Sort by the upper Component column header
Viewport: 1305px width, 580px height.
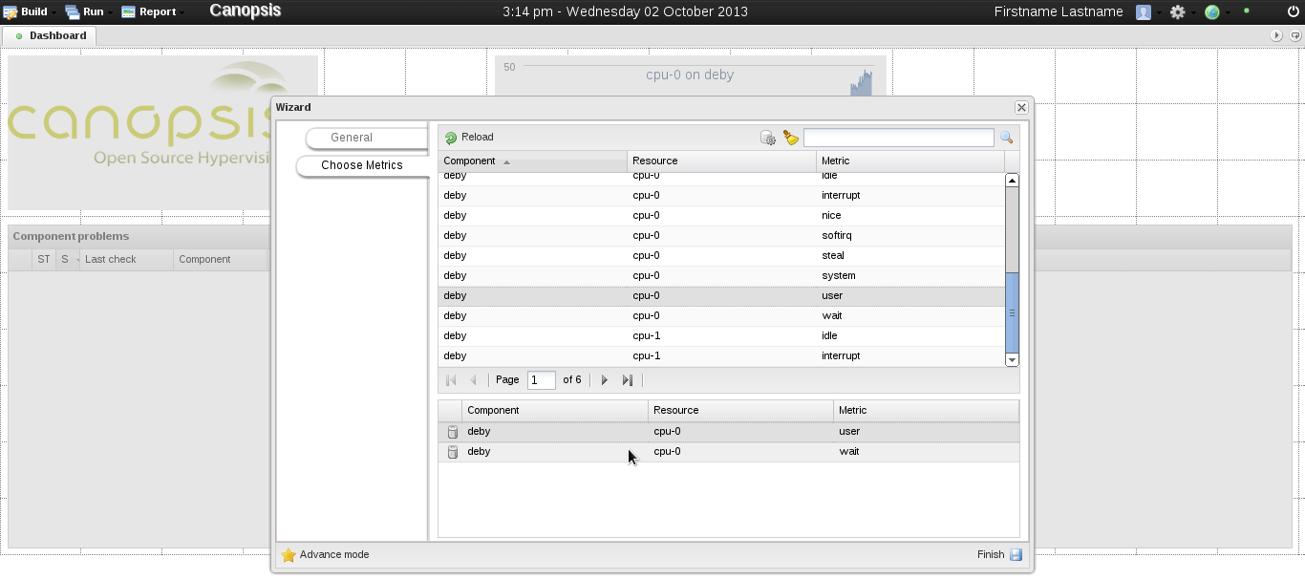[x=532, y=161]
